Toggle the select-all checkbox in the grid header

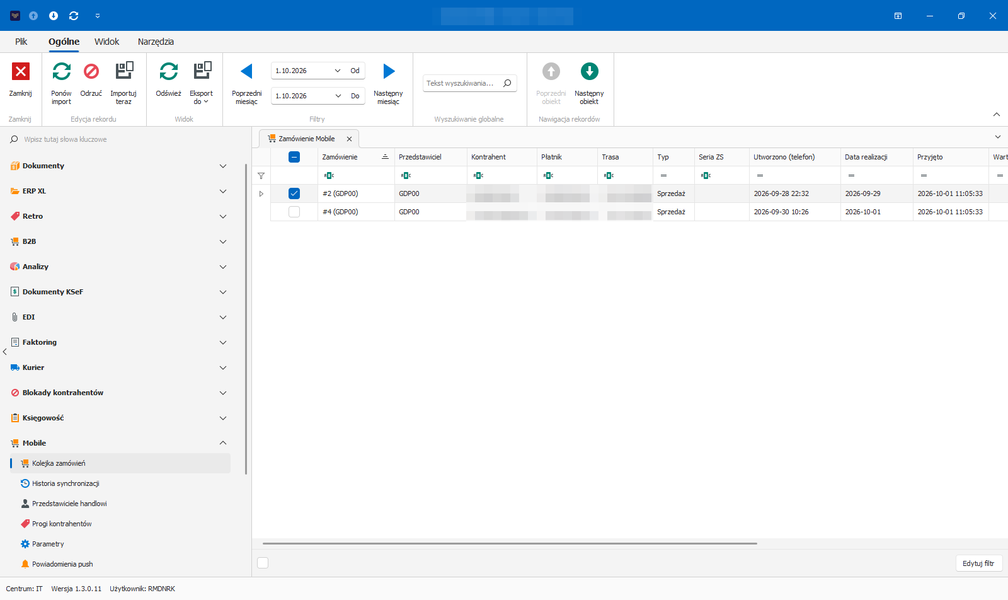click(294, 157)
